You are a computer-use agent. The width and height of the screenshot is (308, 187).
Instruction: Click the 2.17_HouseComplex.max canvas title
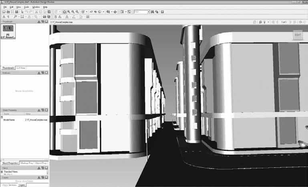[x=61, y=22]
